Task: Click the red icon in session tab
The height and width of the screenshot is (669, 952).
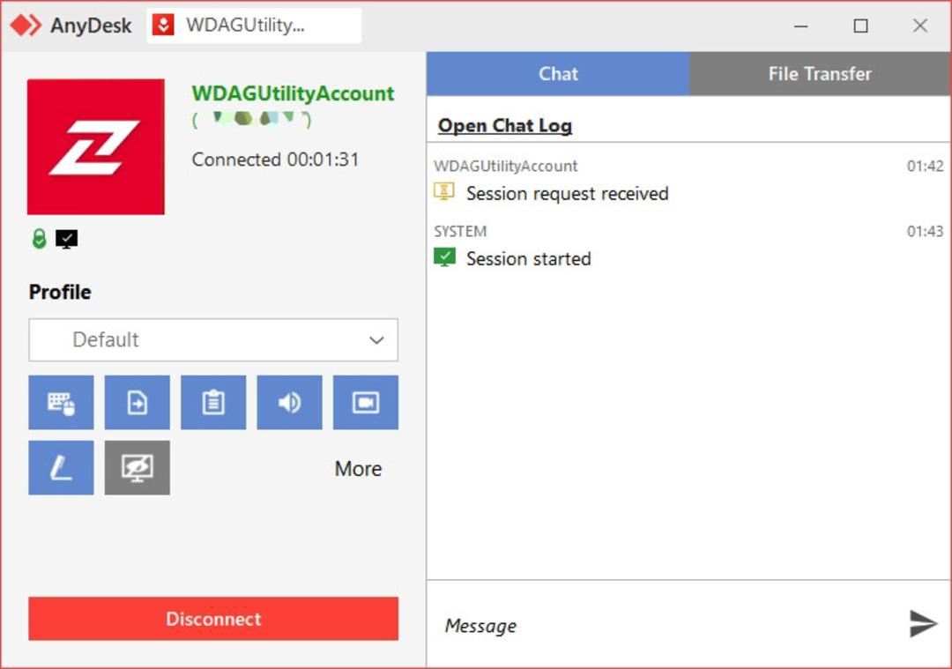Action: pyautogui.click(x=163, y=26)
